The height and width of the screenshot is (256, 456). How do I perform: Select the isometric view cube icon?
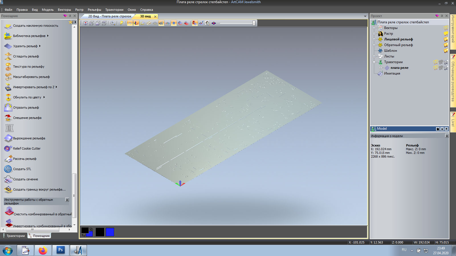pyautogui.click(x=85, y=23)
